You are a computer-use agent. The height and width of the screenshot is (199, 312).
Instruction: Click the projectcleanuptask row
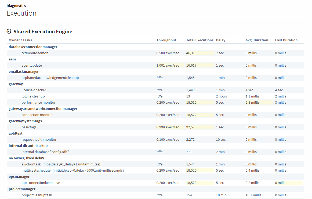pyautogui.click(x=37, y=195)
